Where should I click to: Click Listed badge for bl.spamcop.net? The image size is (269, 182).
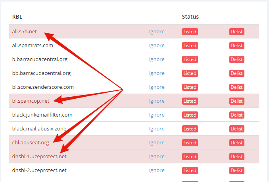(190, 101)
